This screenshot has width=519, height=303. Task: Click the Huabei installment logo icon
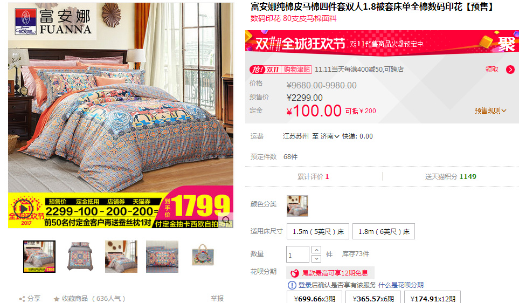pos(294,273)
